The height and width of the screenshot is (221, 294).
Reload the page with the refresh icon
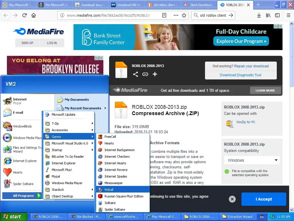click(24, 16)
